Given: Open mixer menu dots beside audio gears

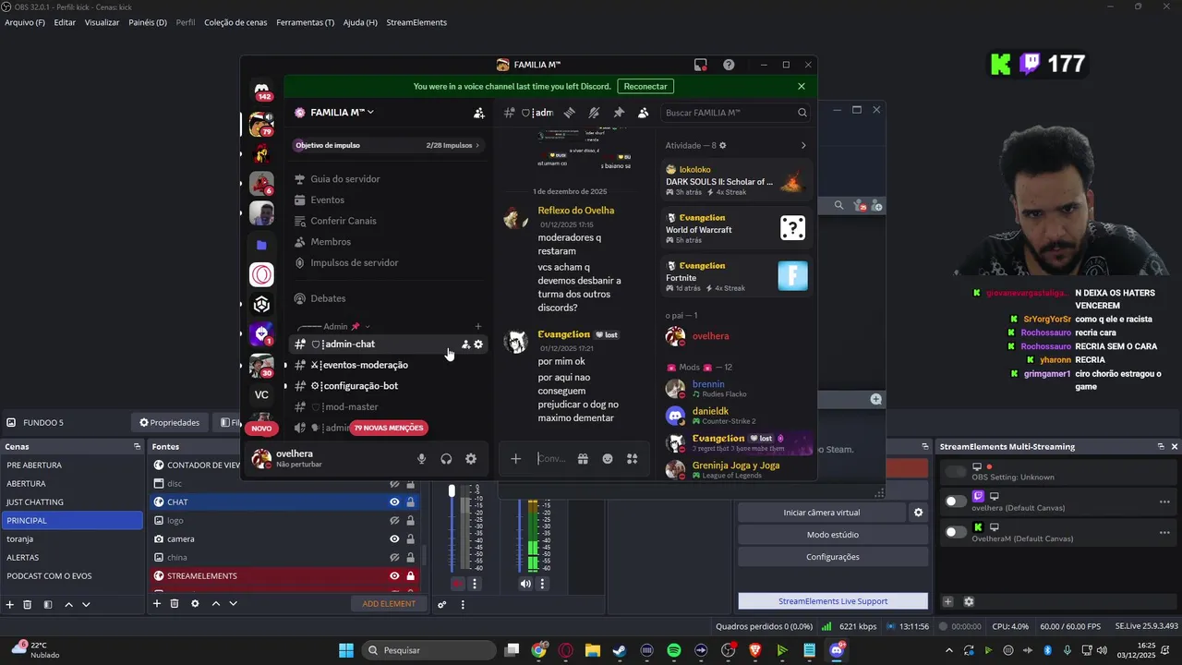Looking at the screenshot, I should pos(463,605).
